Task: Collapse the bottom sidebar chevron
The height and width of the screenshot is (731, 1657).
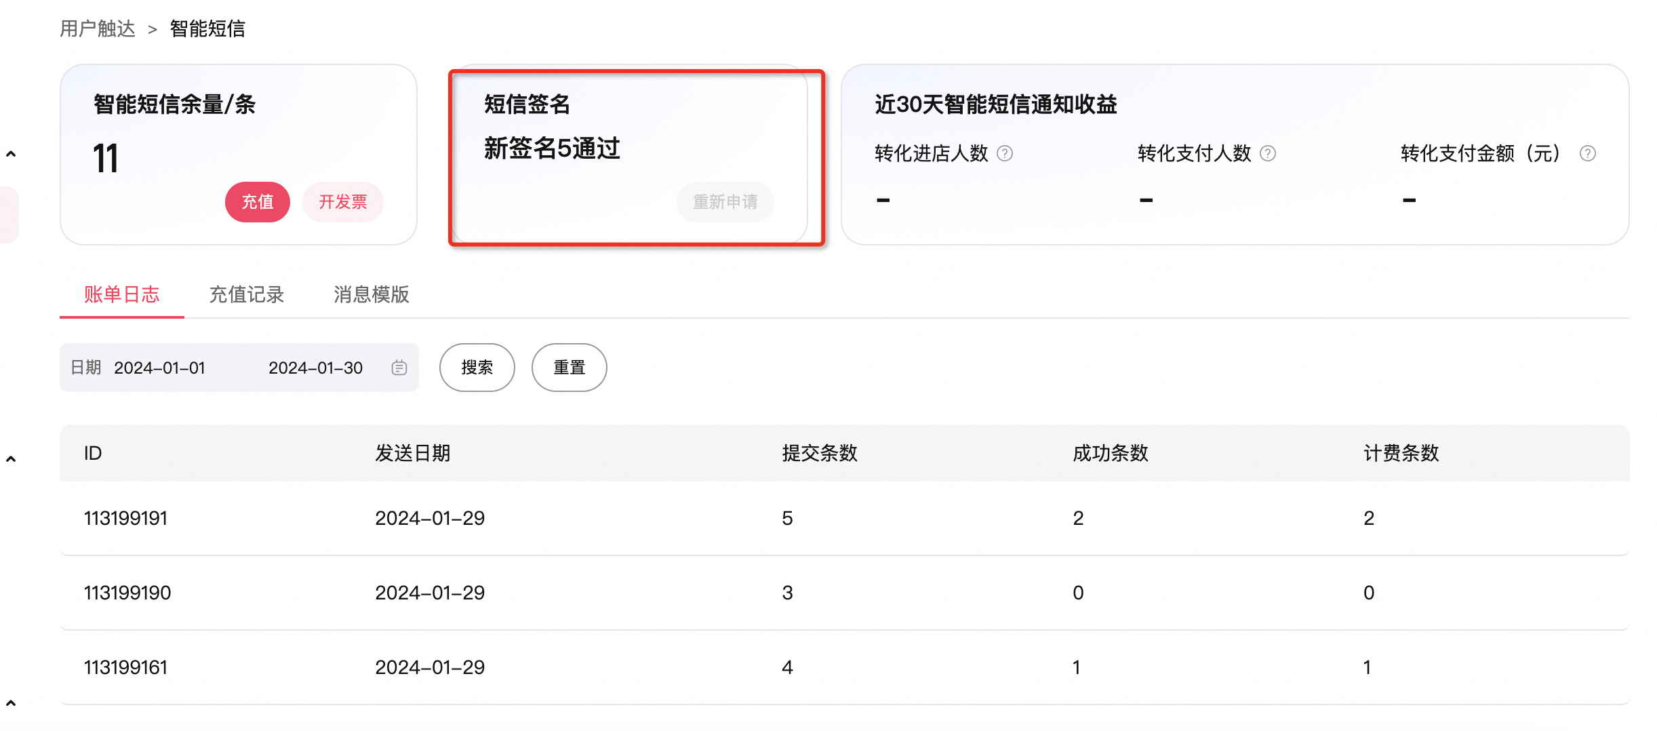Action: [11, 704]
